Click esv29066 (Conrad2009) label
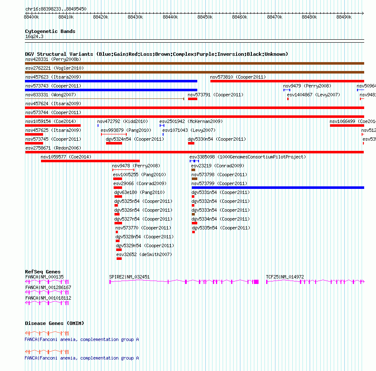This screenshot has height=371, width=376. coord(140,183)
